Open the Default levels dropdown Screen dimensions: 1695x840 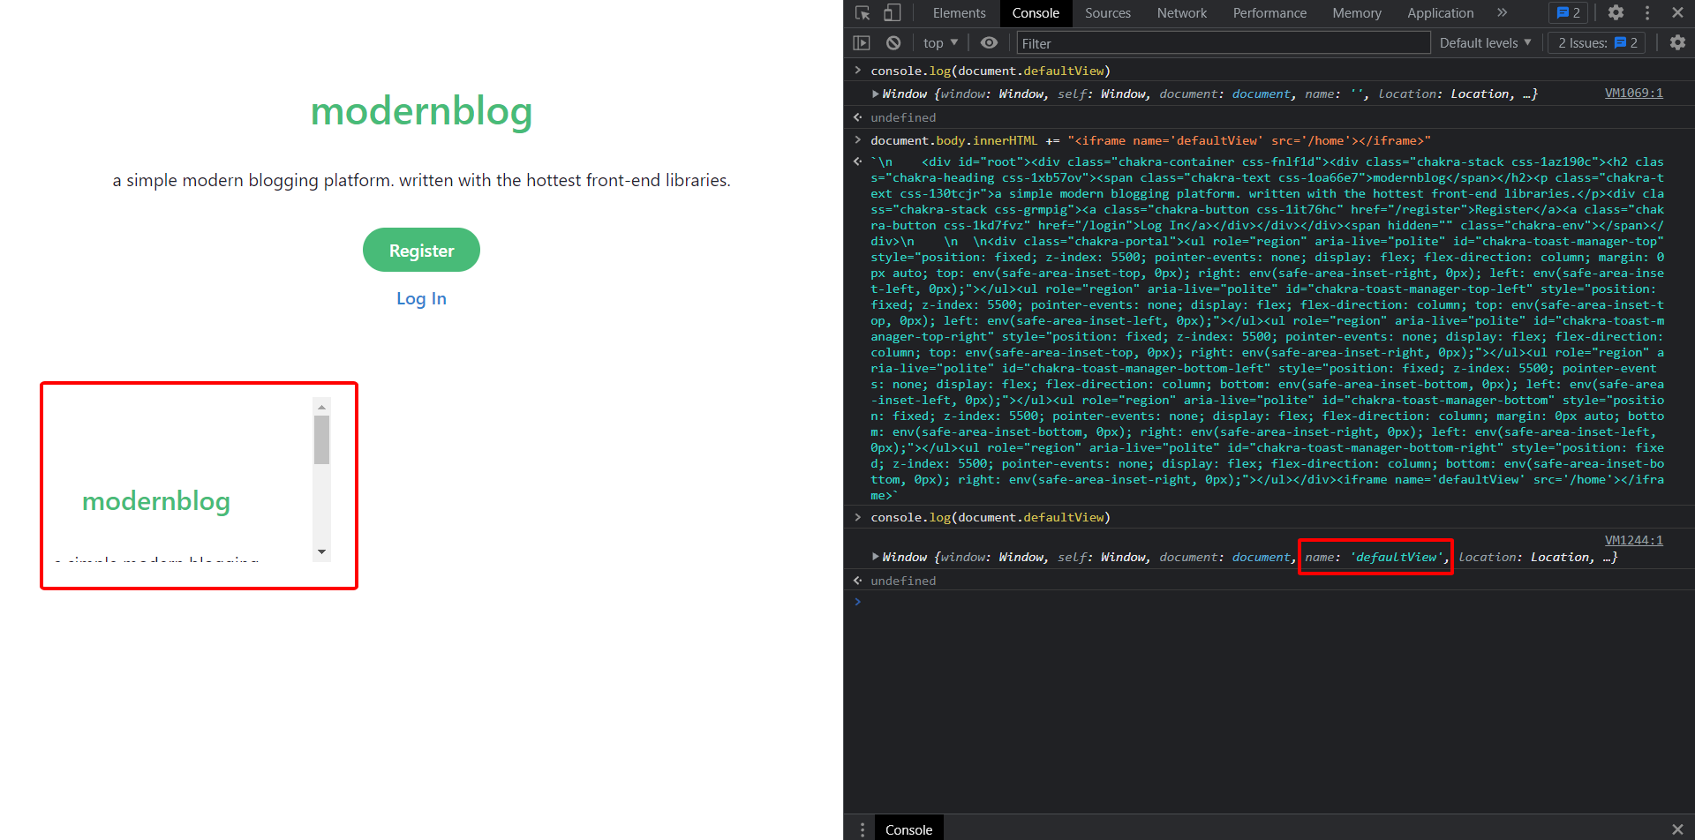pyautogui.click(x=1485, y=41)
